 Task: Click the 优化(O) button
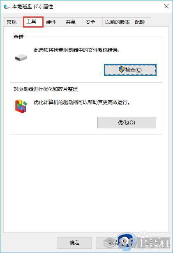pyautogui.click(x=127, y=123)
